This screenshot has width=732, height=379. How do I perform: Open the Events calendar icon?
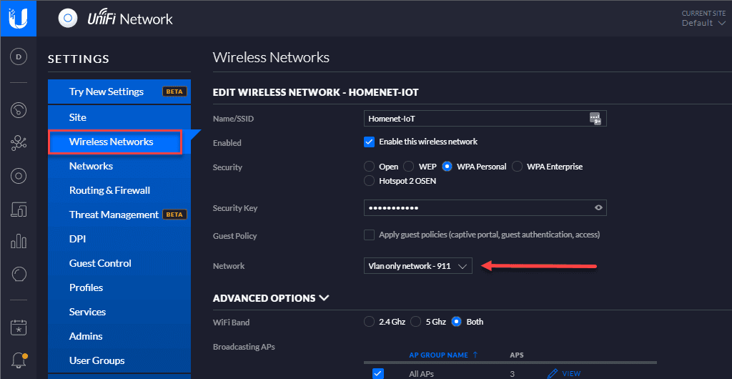pyautogui.click(x=19, y=328)
